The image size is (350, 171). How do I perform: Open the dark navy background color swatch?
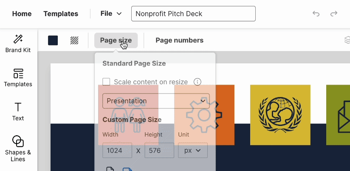[x=53, y=40]
